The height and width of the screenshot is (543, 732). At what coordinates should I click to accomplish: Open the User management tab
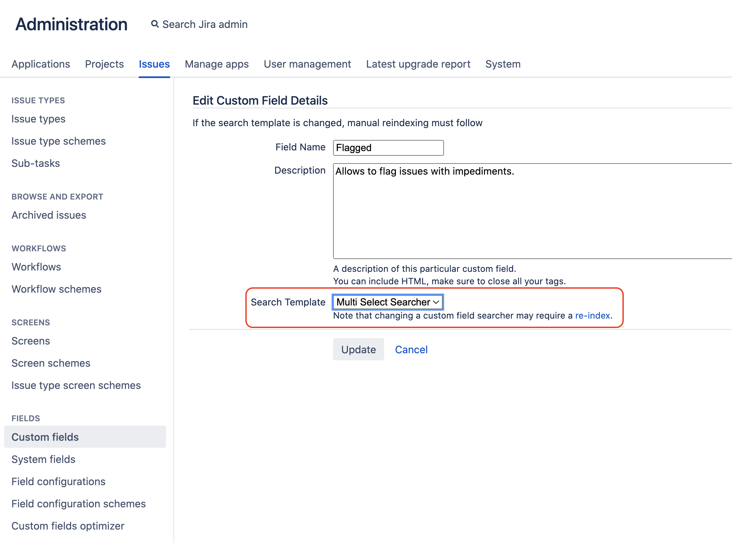(x=307, y=64)
